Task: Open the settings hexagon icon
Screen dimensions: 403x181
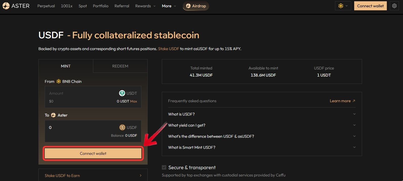Action: click(394, 6)
